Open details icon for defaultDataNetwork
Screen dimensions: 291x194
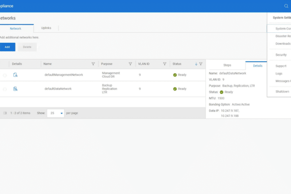click(15, 89)
